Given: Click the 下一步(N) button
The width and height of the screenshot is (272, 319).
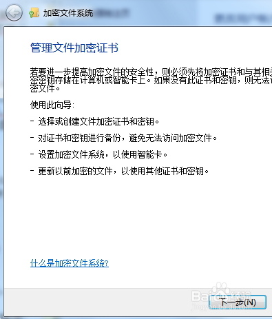Looking at the screenshot, I should pyautogui.click(x=238, y=302).
